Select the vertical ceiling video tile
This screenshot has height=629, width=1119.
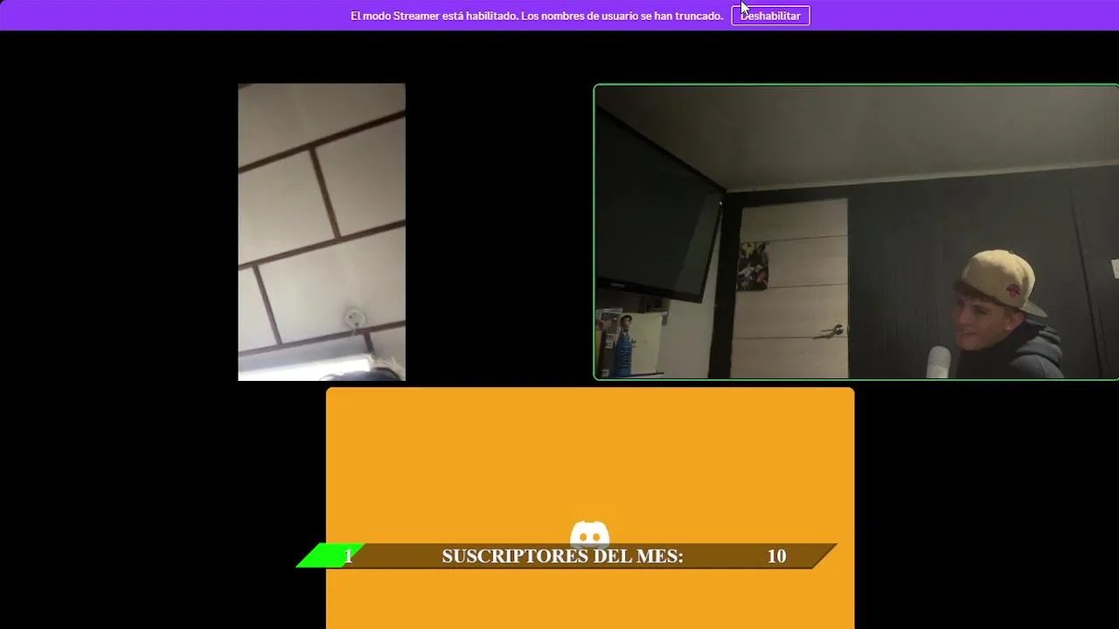click(x=322, y=232)
